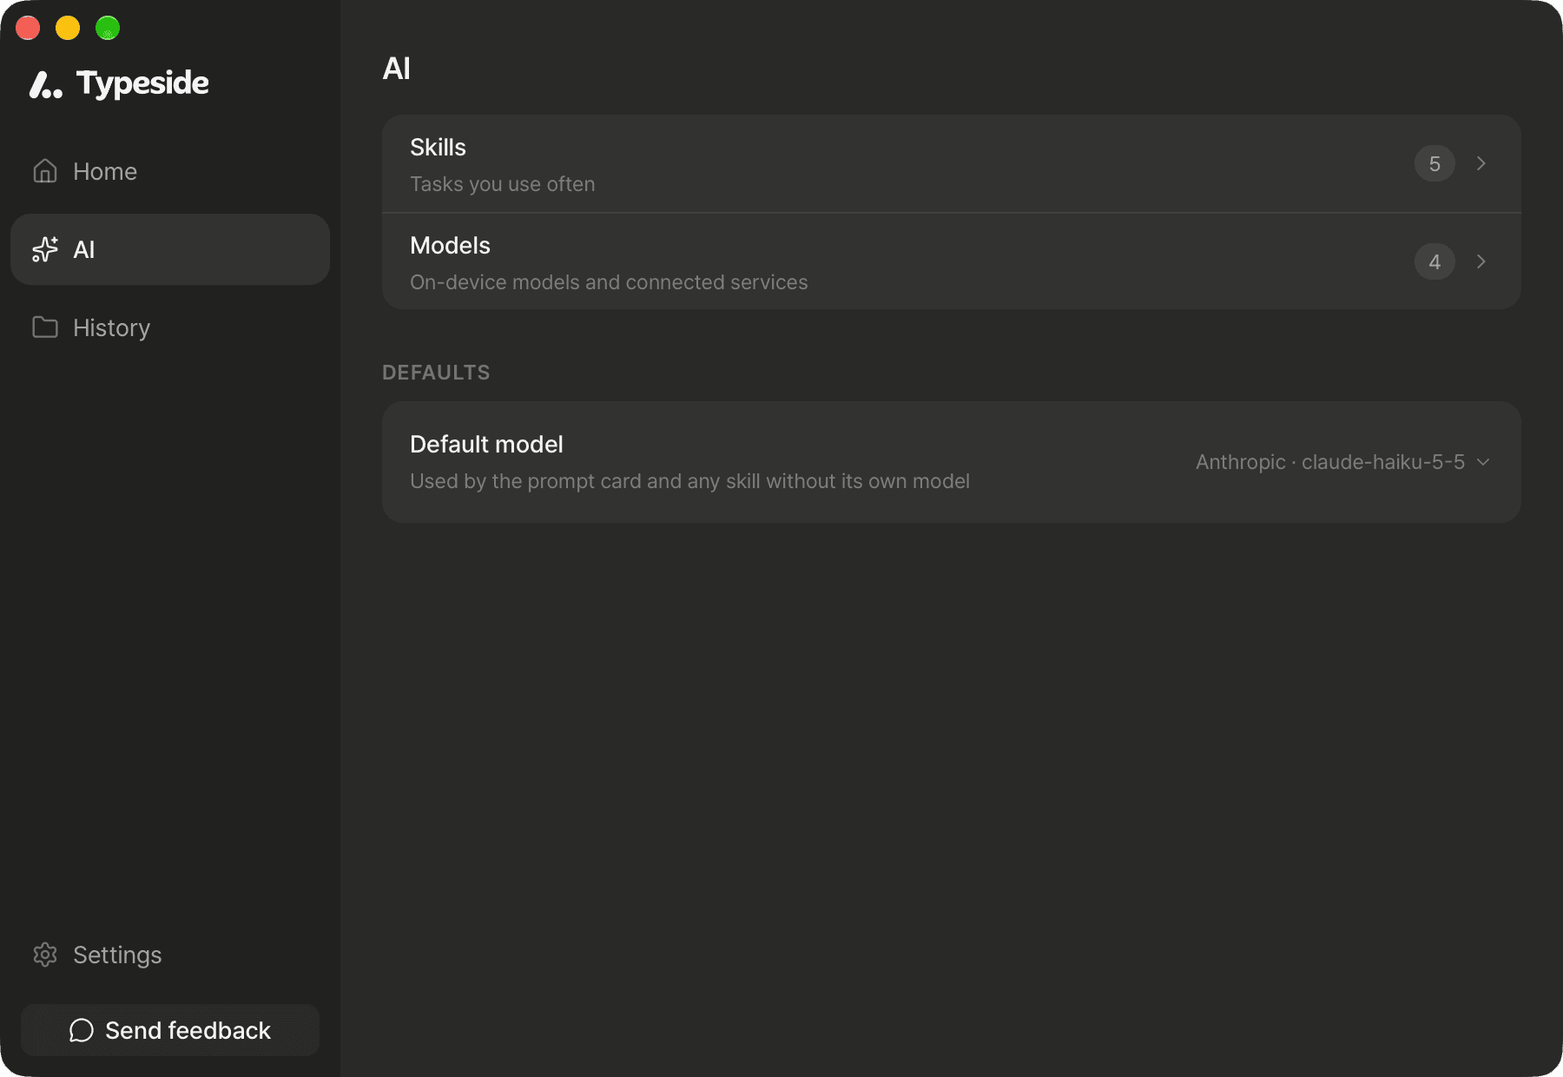Click the Typeside wordmark text
1563x1077 pixels.
142,84
